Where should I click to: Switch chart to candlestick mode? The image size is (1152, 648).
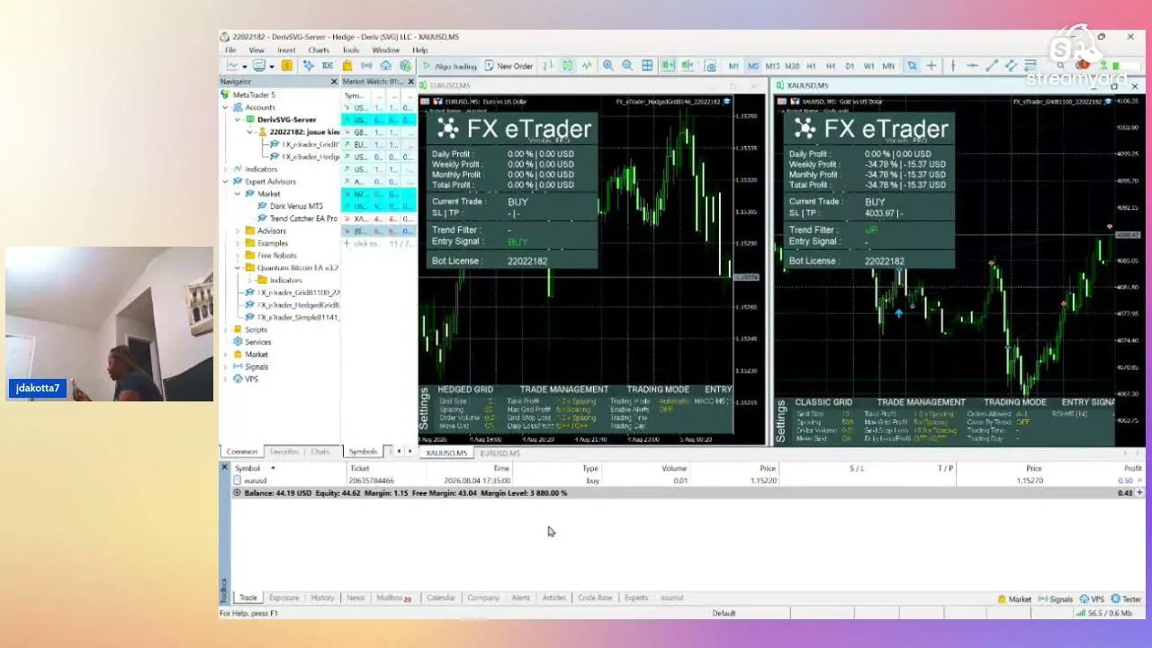tap(568, 66)
